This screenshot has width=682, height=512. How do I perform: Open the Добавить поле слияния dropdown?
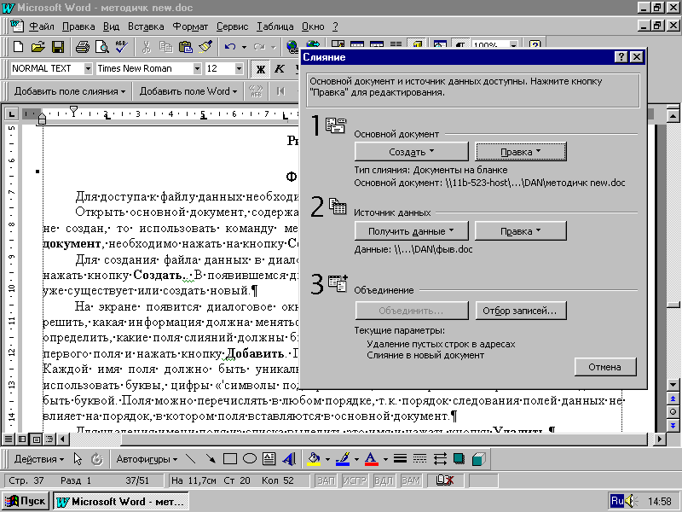tap(70, 91)
